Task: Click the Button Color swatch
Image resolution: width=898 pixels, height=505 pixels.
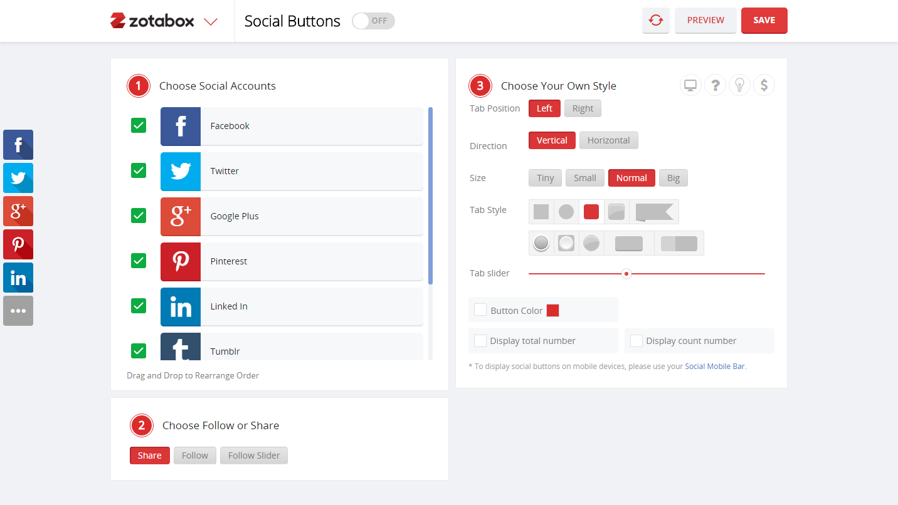Action: 552,310
